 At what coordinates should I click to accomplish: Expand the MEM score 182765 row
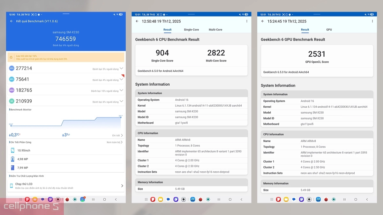pyautogui.click(x=121, y=90)
